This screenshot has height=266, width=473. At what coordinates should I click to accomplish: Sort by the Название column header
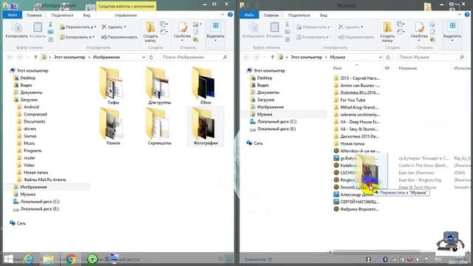tap(407, 68)
